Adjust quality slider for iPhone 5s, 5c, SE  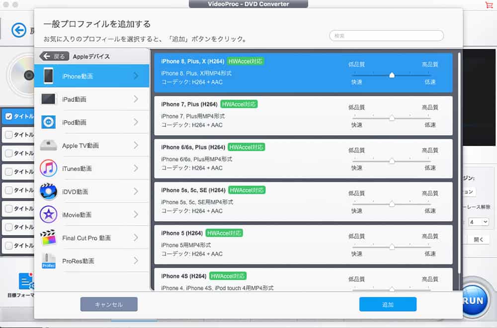(392, 204)
